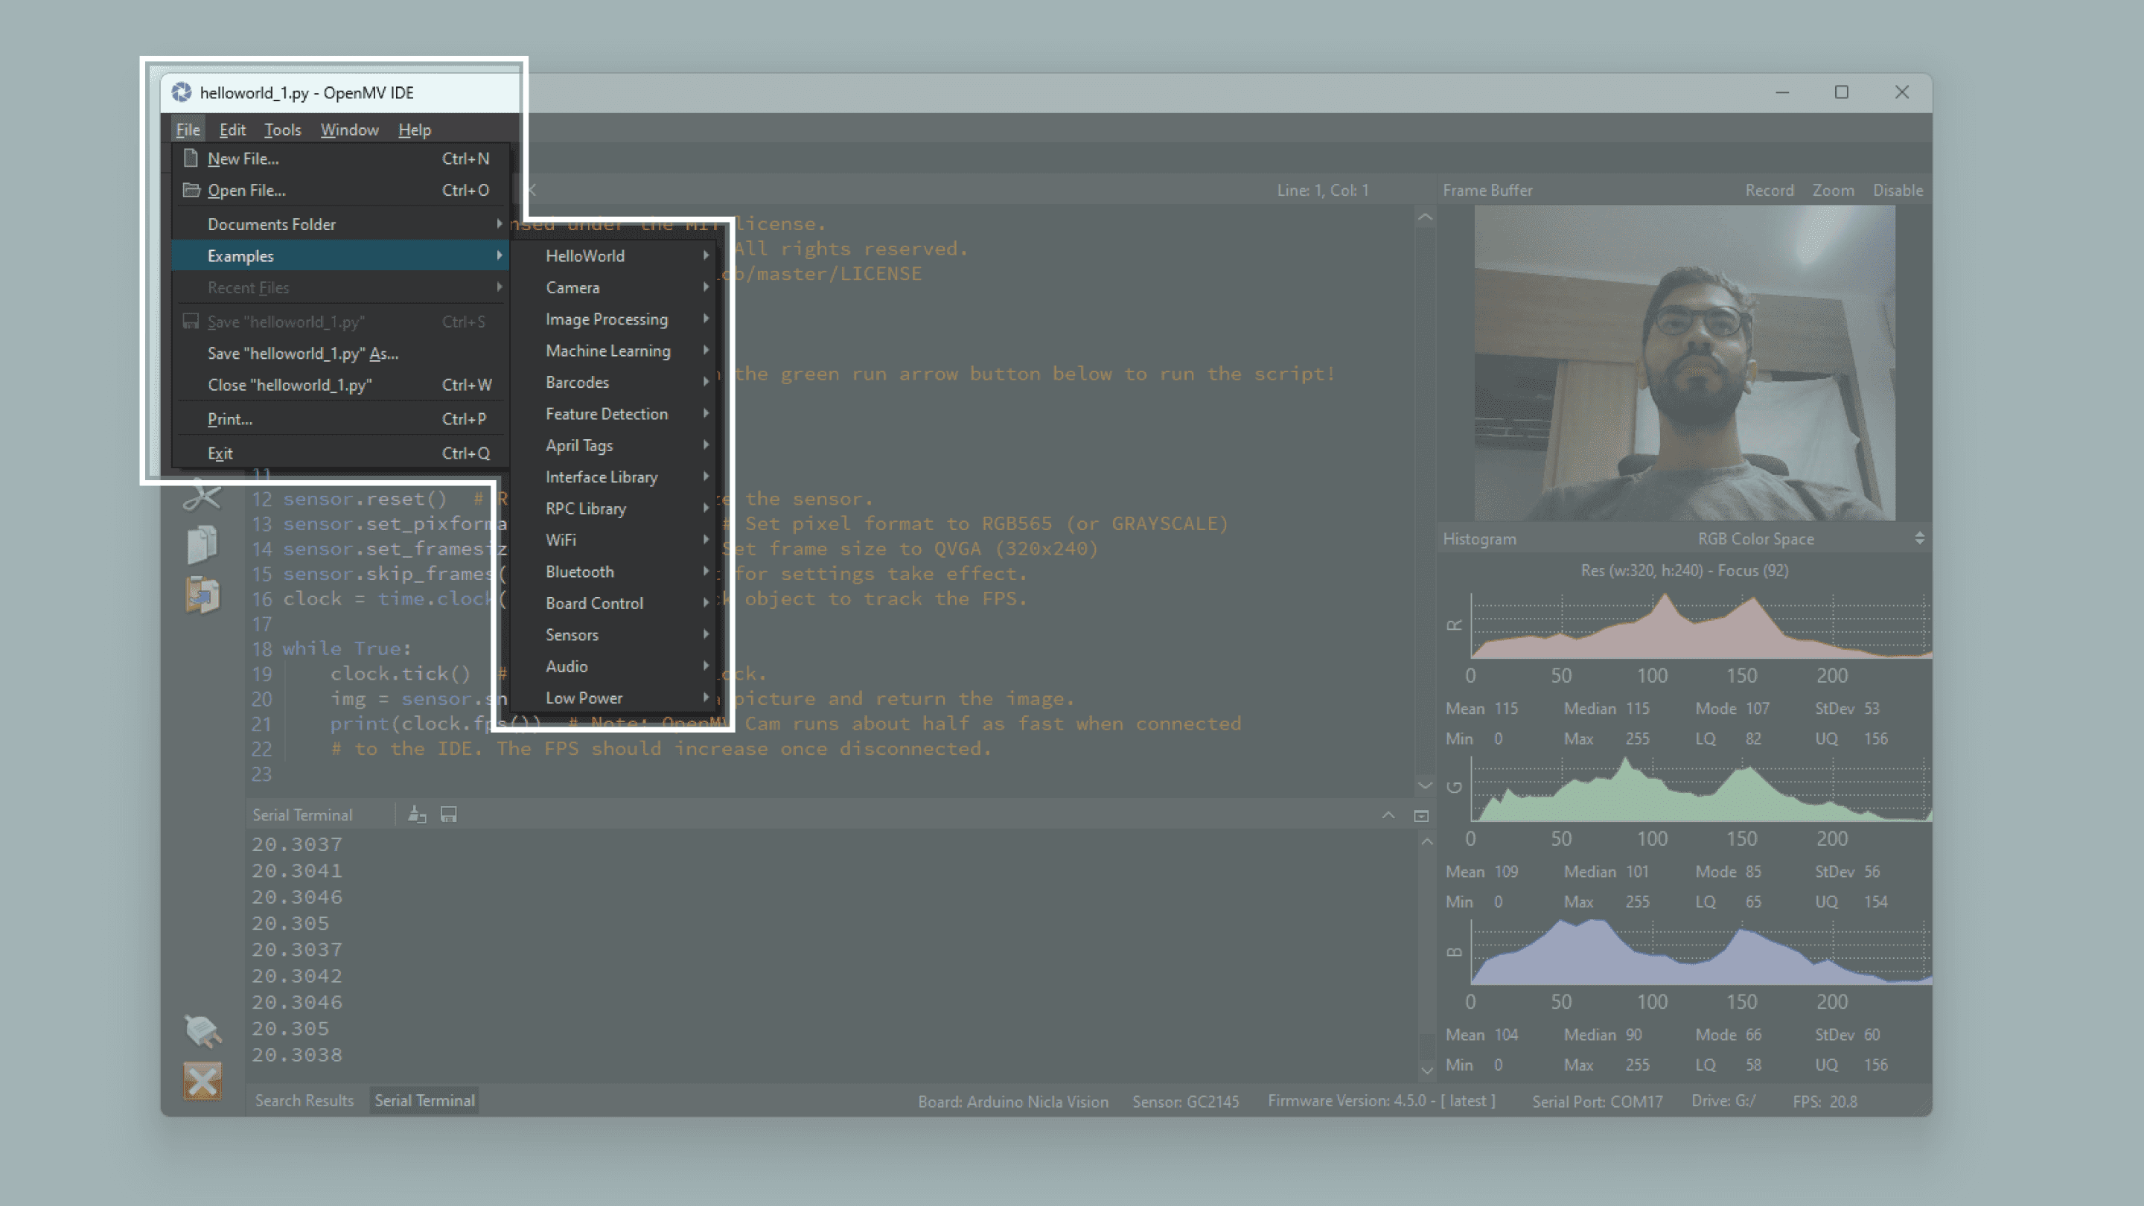Click Save "helloworld_1.py" As... entry
Image resolution: width=2144 pixels, height=1206 pixels.
[x=302, y=353]
